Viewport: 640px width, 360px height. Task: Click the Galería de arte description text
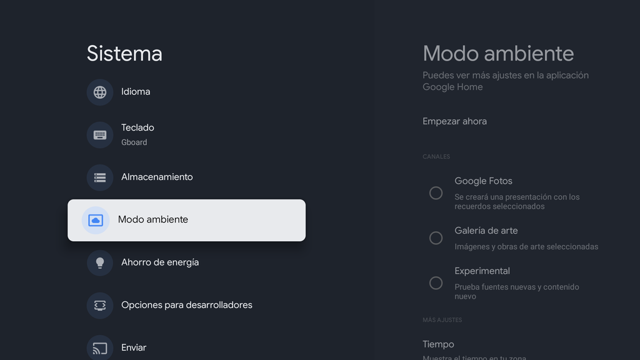click(x=526, y=247)
